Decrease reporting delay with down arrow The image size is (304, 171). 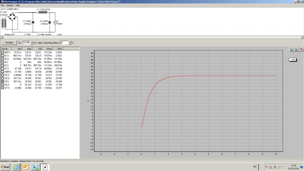pos(70,43)
